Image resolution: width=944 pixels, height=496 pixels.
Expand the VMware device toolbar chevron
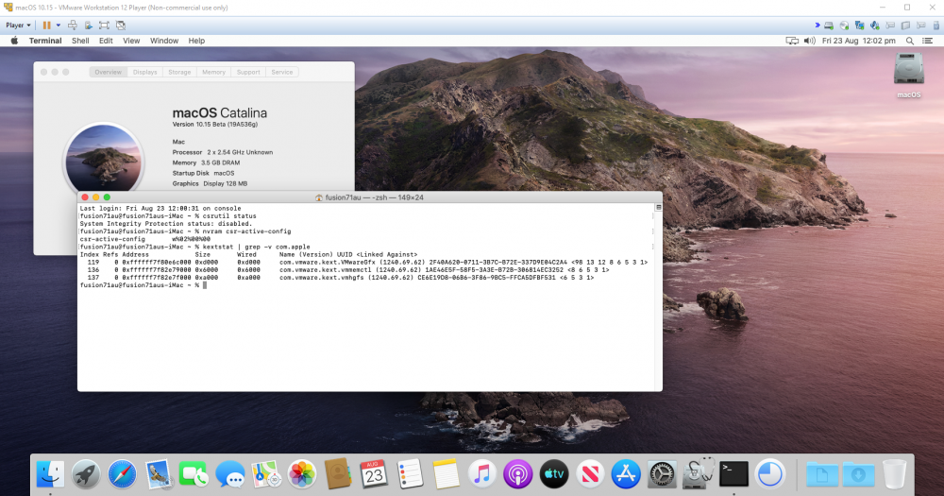click(817, 26)
